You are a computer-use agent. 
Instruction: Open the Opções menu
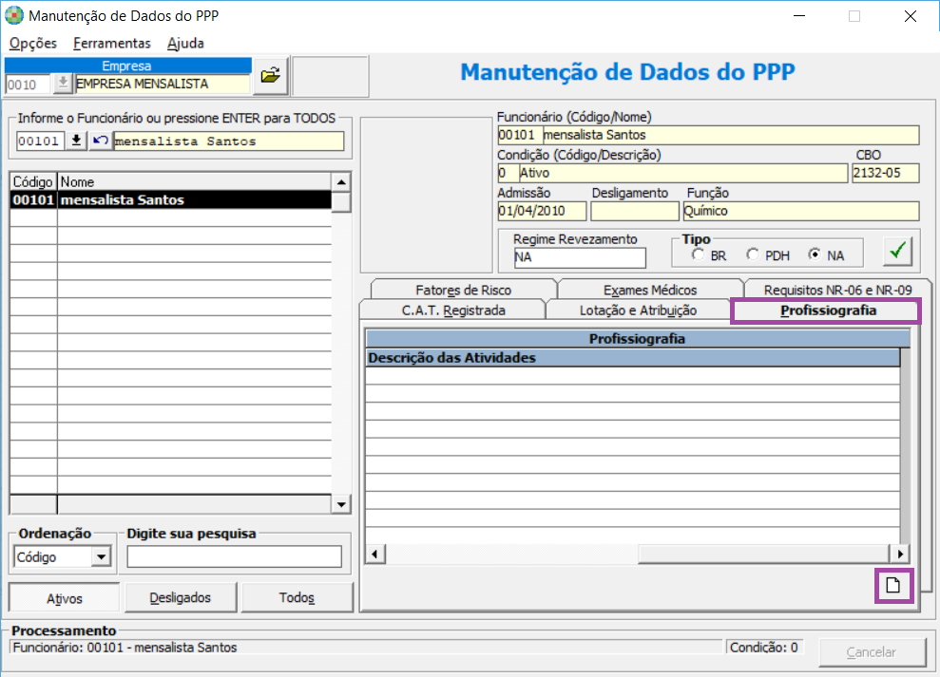click(x=33, y=43)
